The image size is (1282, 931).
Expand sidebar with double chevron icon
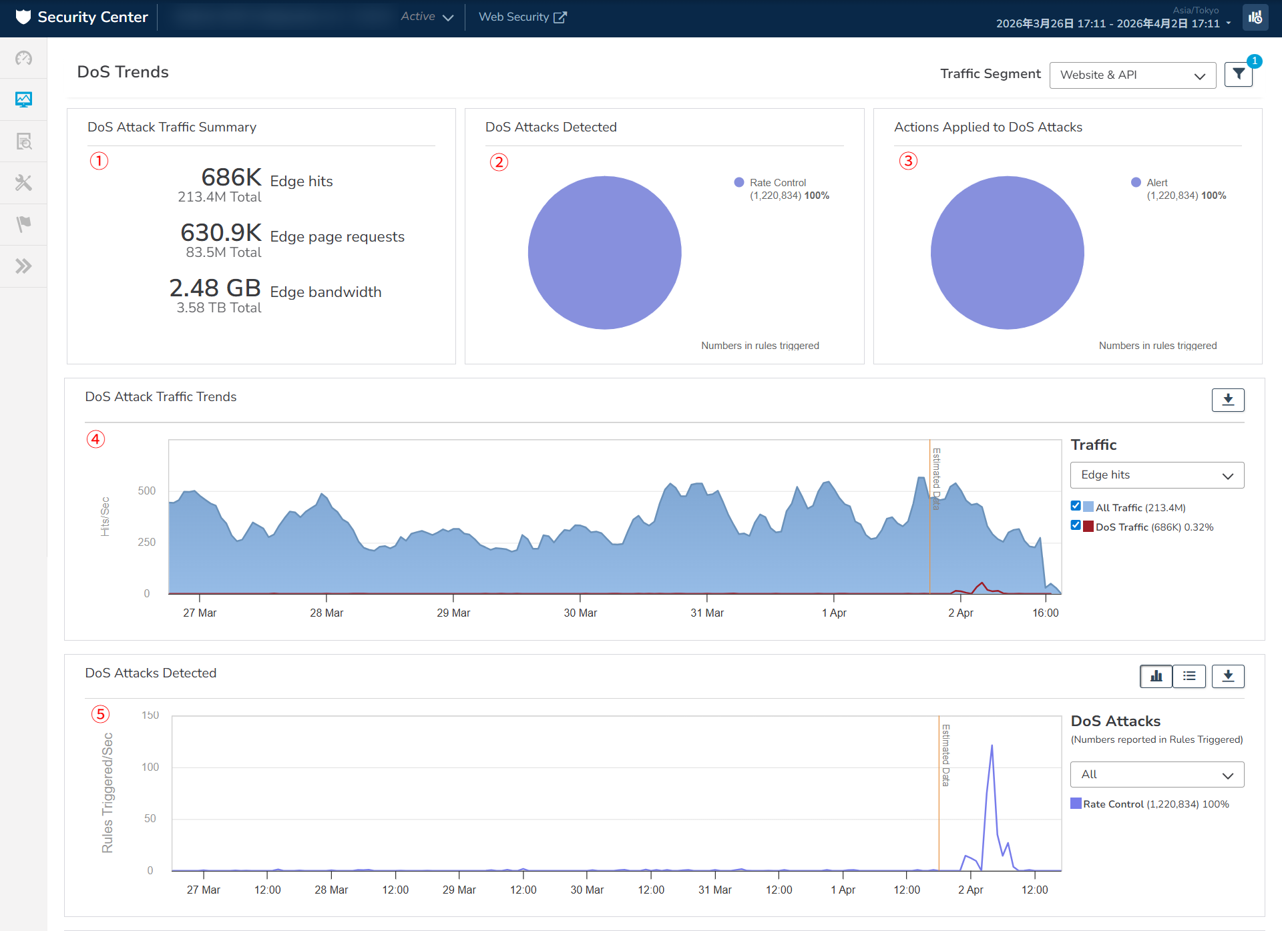coord(23,266)
